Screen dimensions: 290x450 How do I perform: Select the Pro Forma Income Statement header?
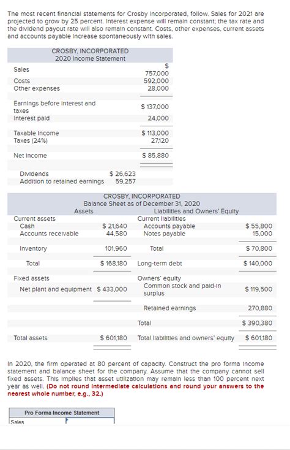click(62, 413)
